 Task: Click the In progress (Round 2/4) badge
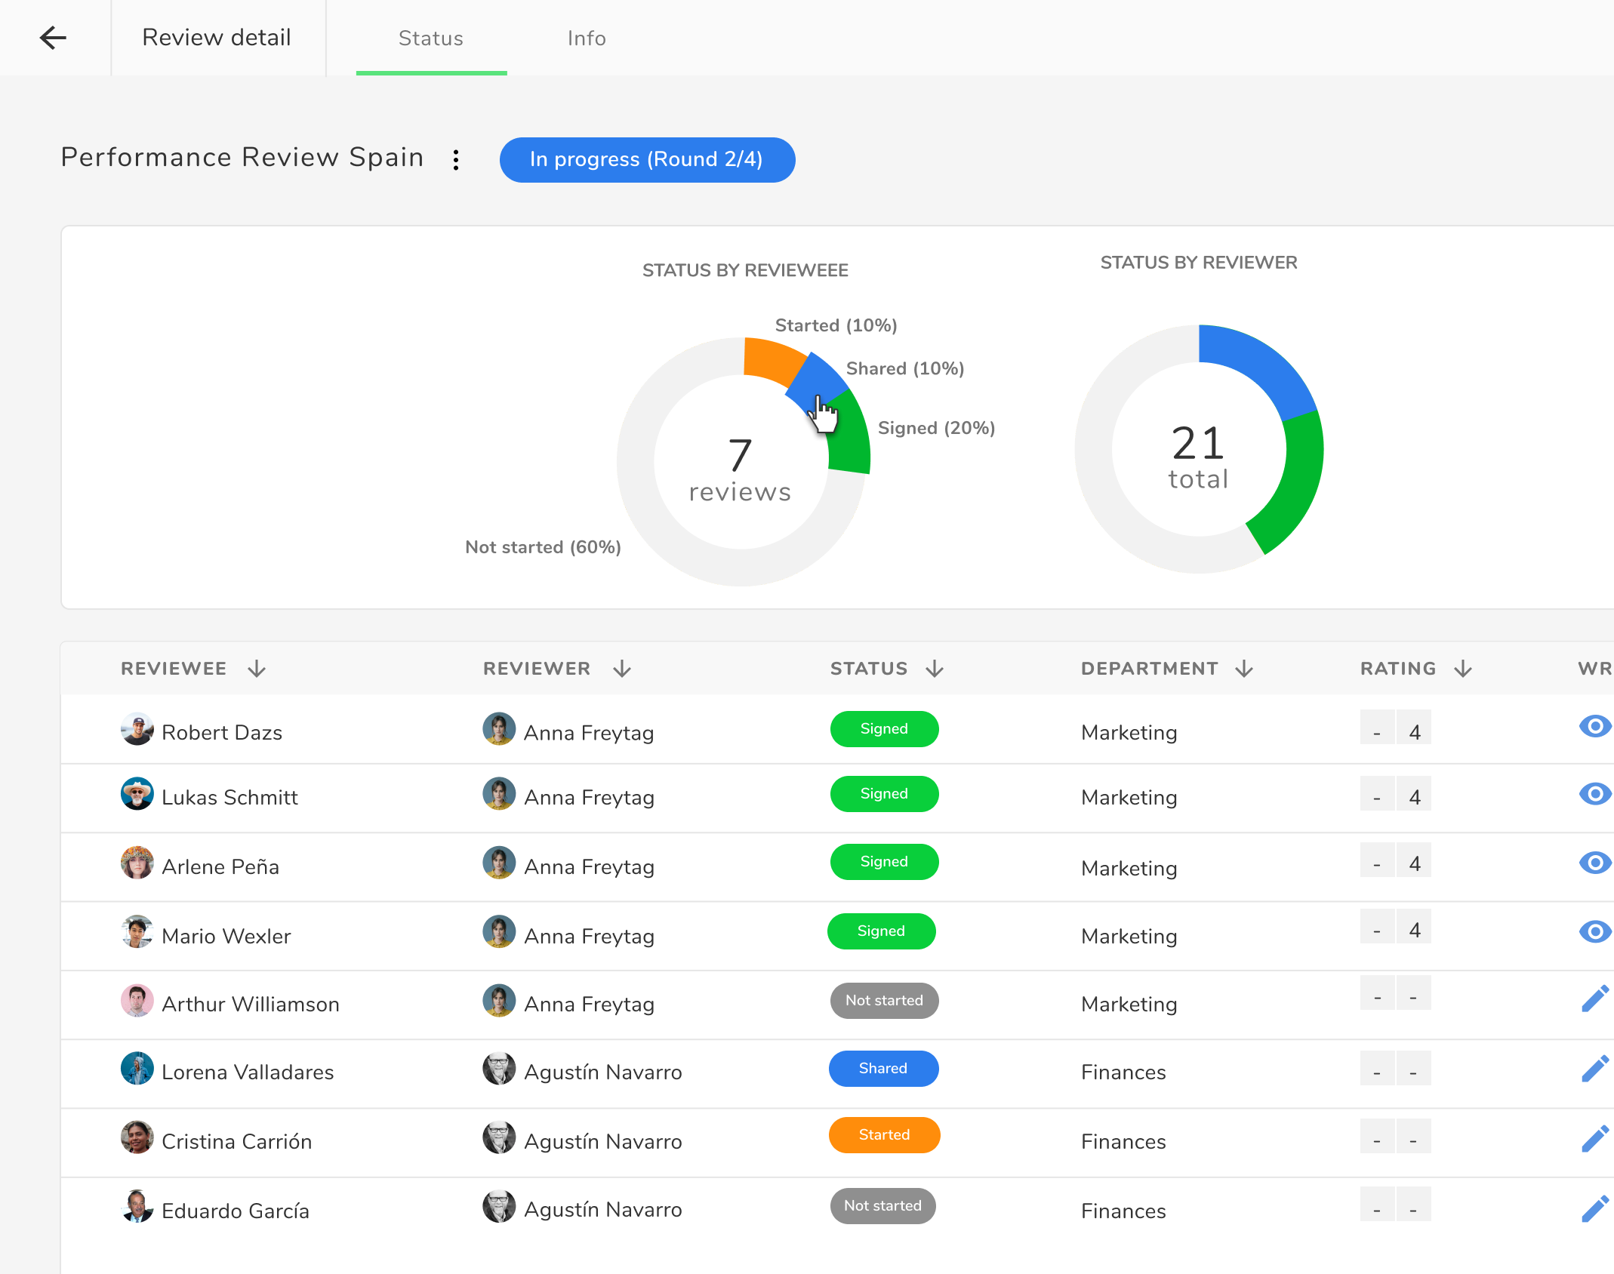(x=646, y=159)
